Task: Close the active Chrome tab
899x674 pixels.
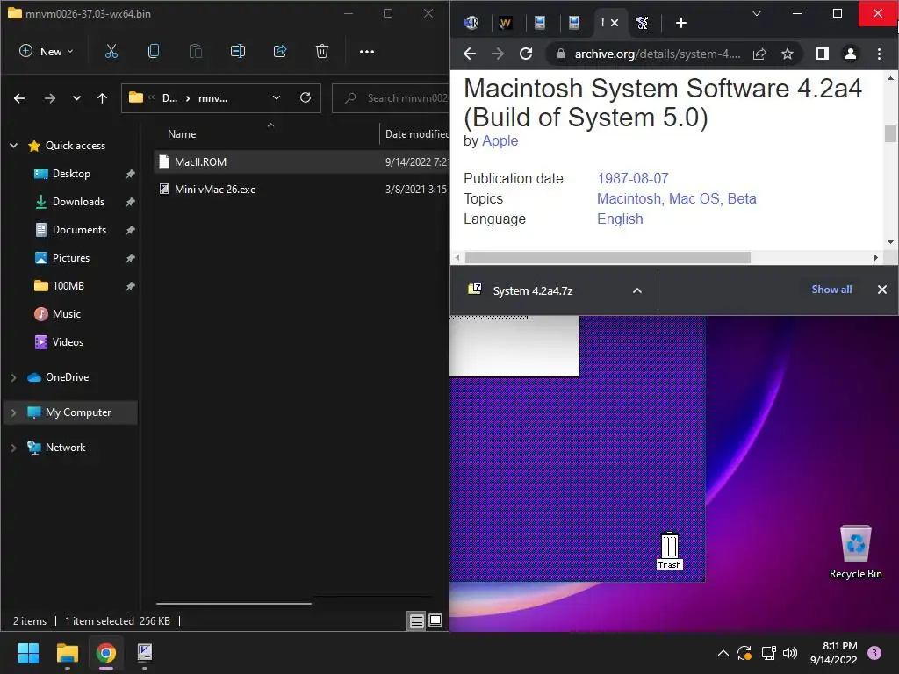Action: tap(615, 23)
